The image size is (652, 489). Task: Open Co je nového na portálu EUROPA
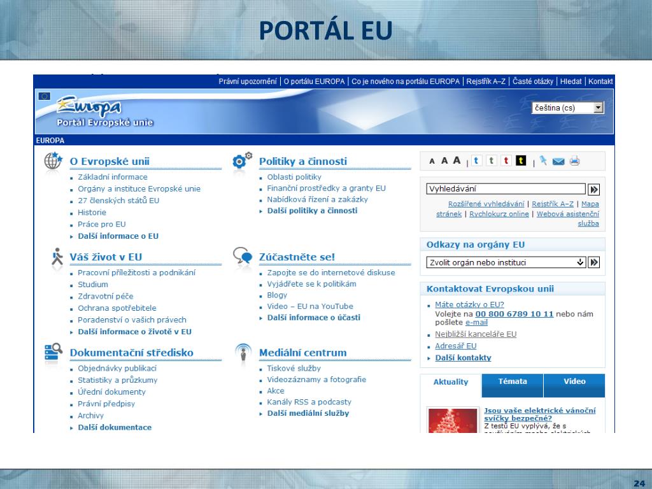coord(406,81)
